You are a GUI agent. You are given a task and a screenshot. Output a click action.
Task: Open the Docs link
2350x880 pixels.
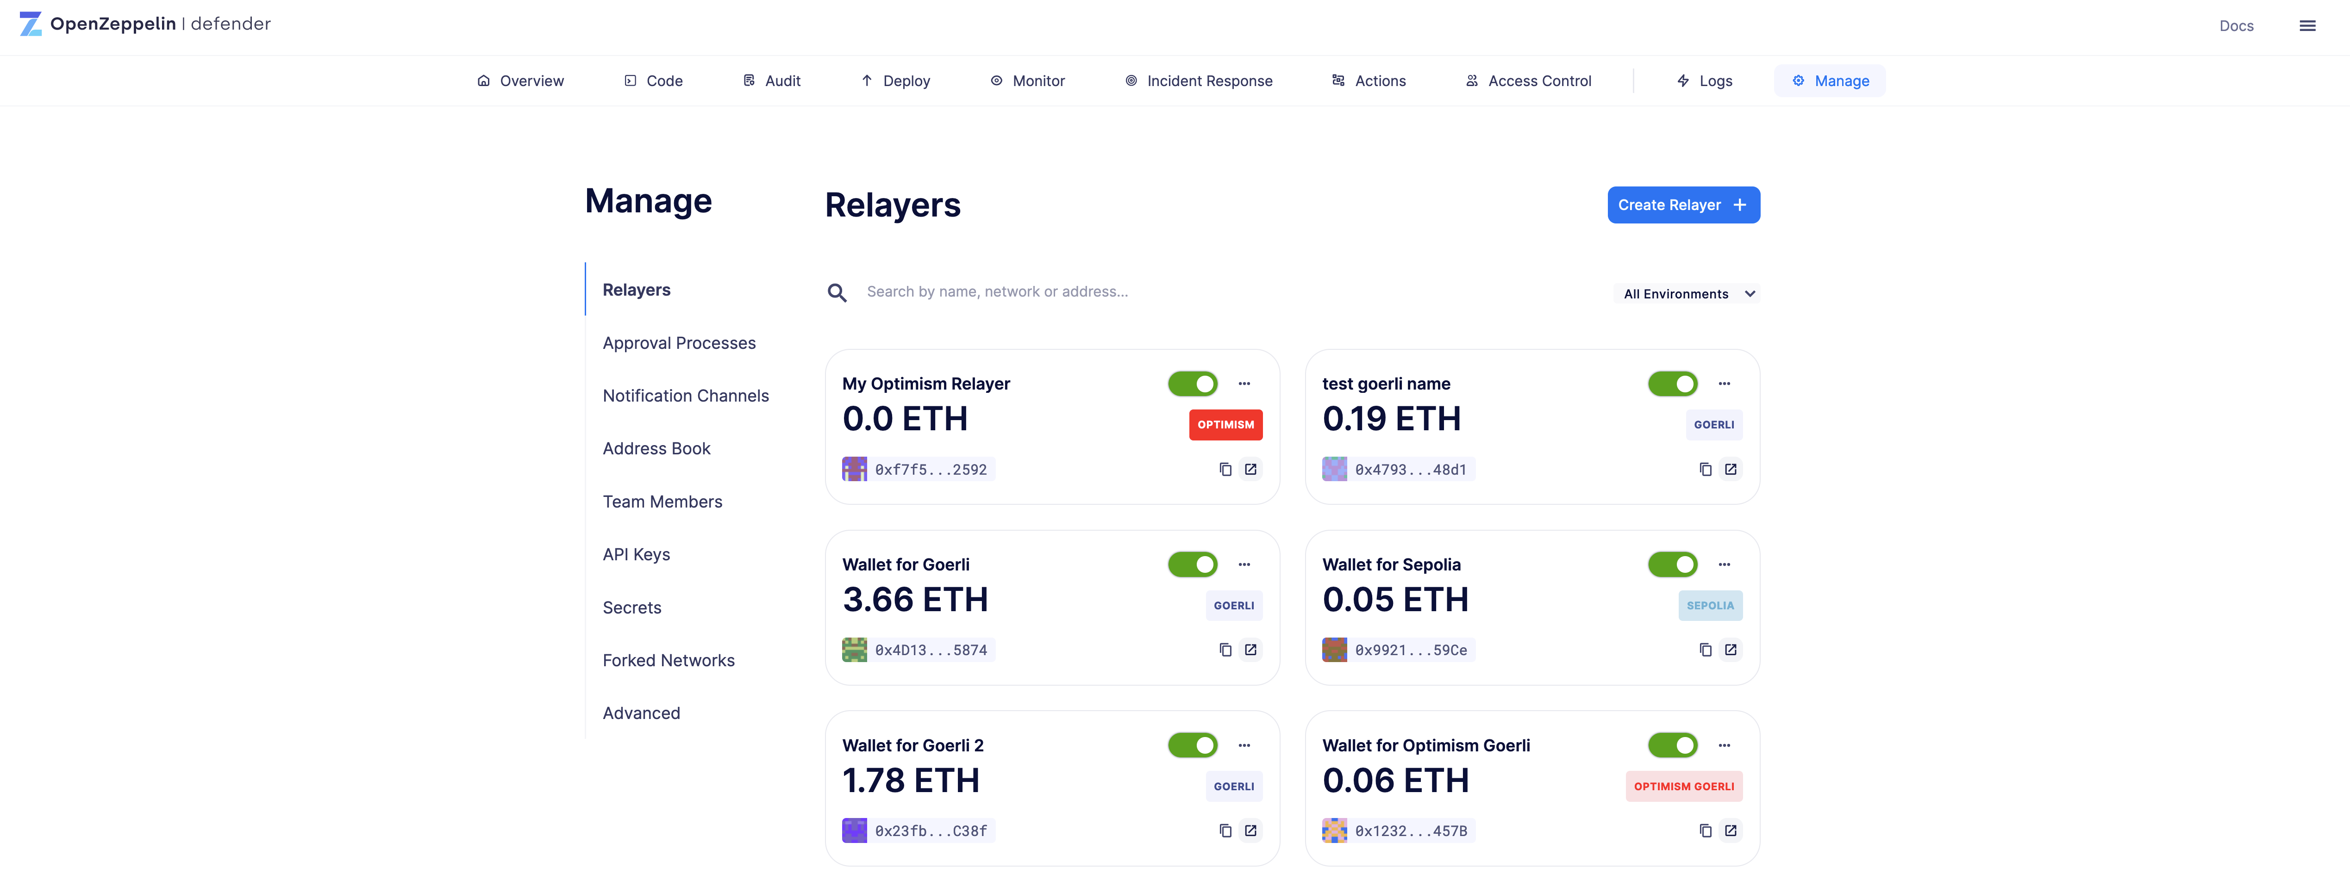(2236, 26)
